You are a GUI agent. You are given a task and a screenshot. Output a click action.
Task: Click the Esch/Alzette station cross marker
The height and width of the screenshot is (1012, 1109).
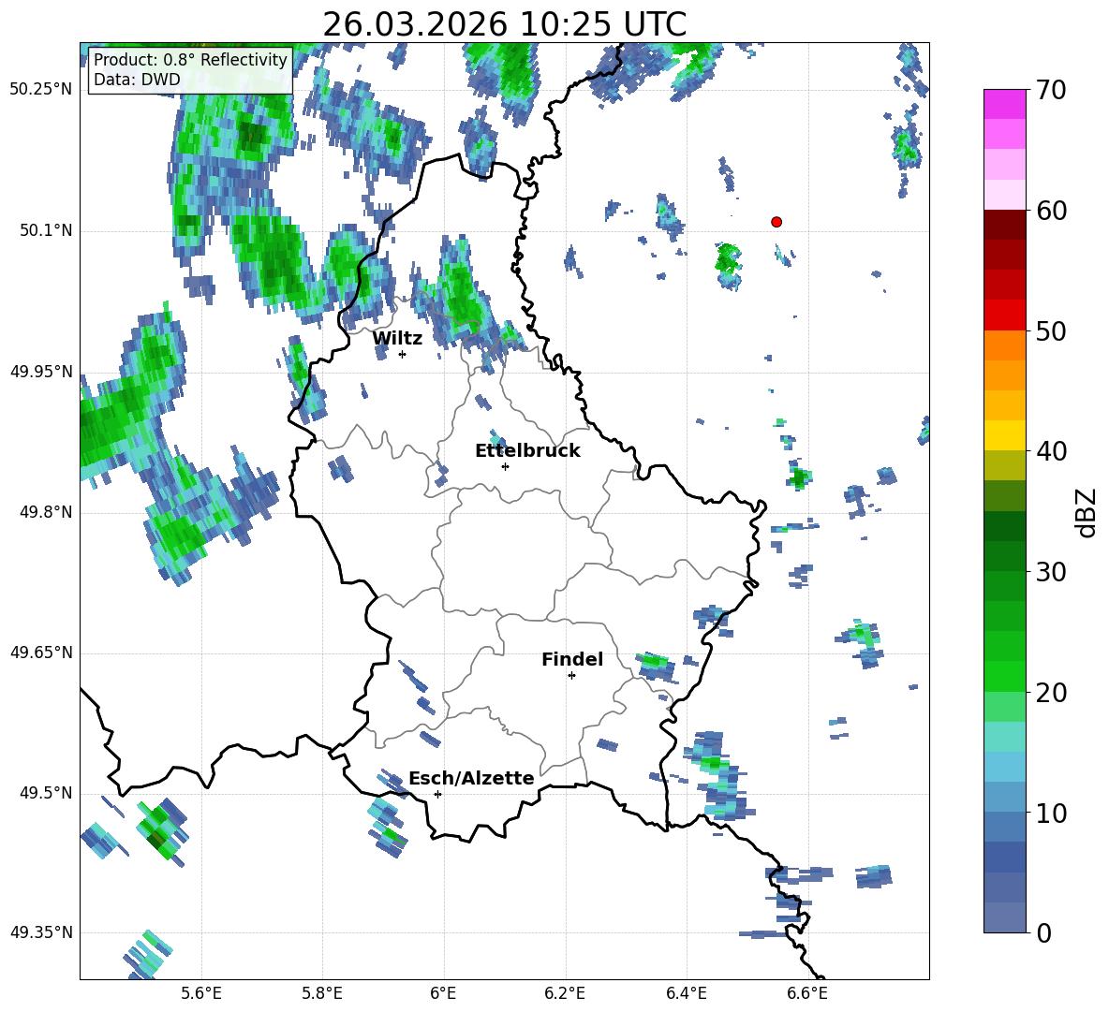(x=437, y=794)
